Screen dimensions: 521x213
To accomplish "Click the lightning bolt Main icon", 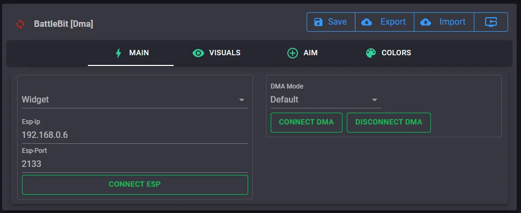I will coord(118,53).
